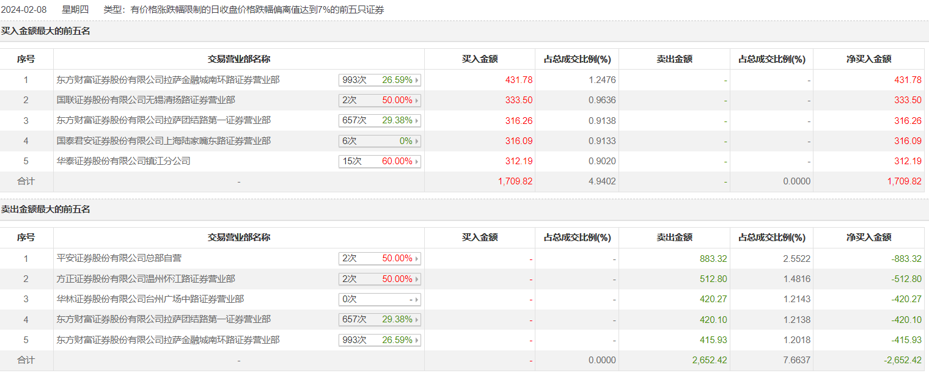Expand the 15次 60.00% stats box
Viewport: 929px width, 373px height.
tap(380, 161)
